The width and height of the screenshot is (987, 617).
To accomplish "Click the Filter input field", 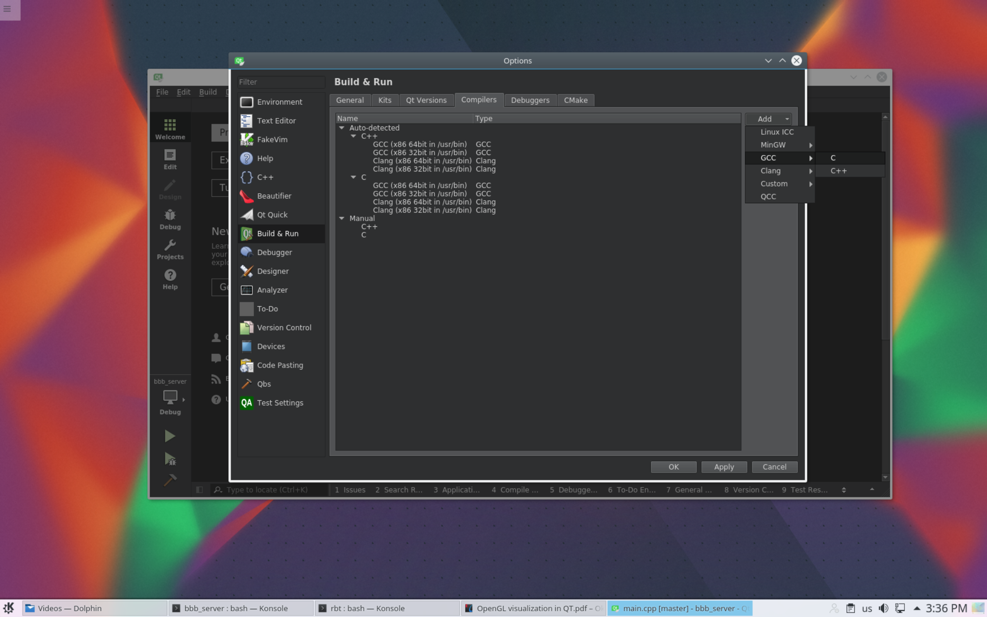I will click(x=281, y=82).
